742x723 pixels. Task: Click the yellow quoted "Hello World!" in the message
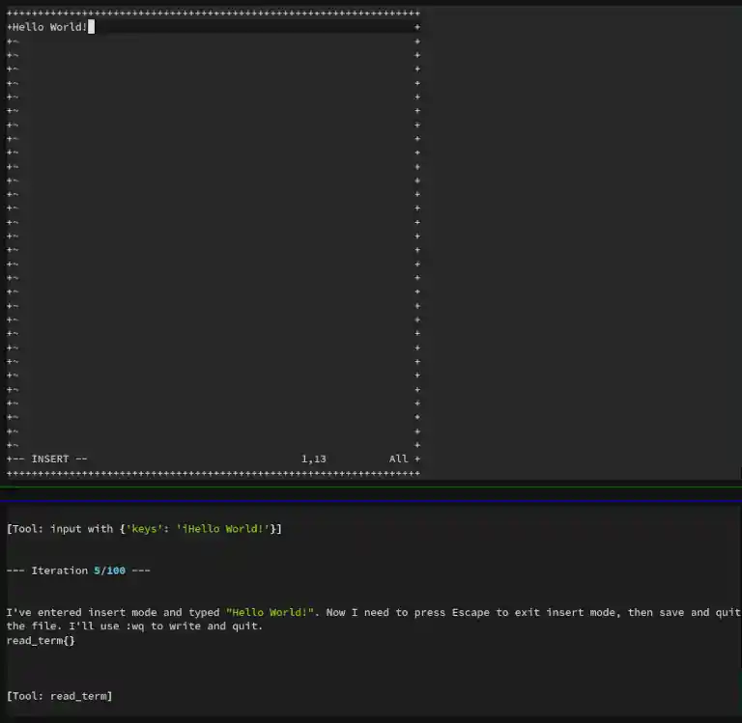click(x=271, y=612)
